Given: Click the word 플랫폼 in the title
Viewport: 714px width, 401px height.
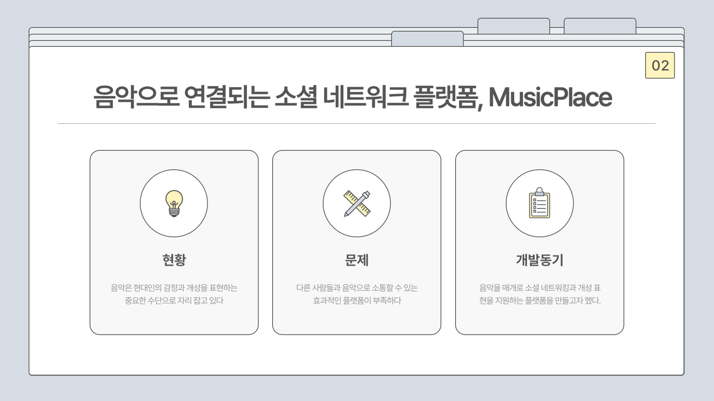Looking at the screenshot, I should (446, 97).
